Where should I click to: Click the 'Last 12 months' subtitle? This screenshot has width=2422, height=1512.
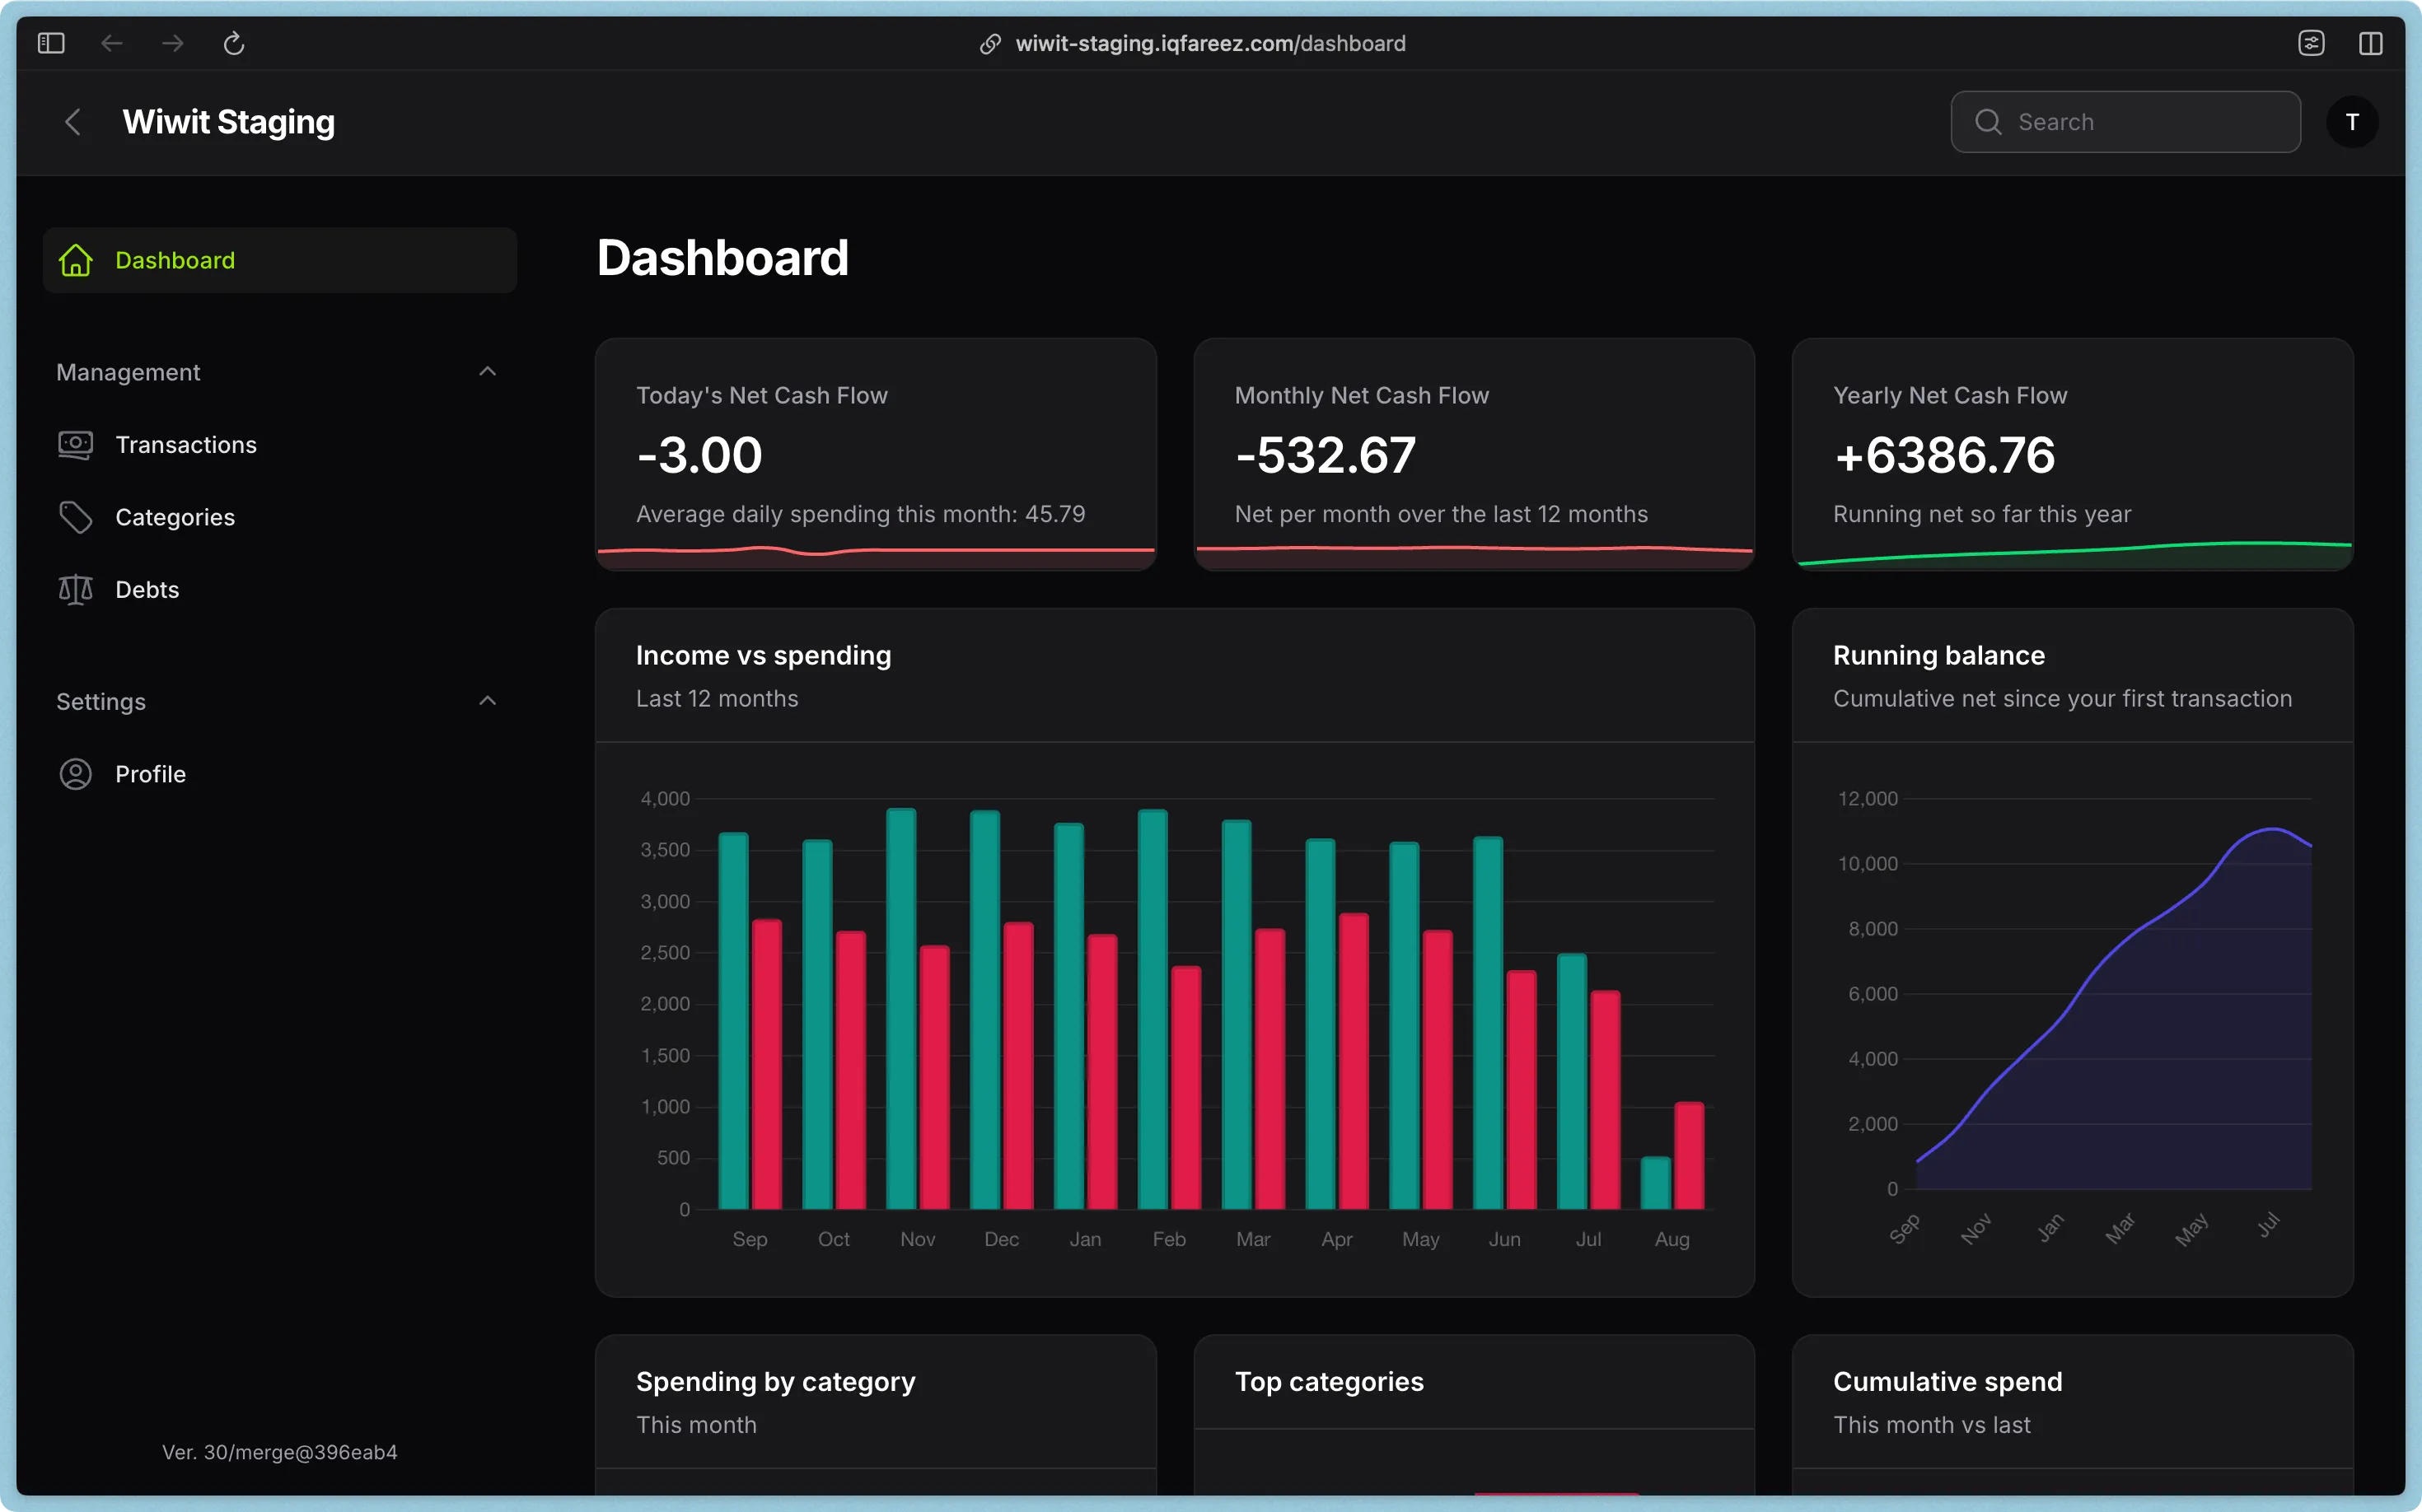coord(718,699)
